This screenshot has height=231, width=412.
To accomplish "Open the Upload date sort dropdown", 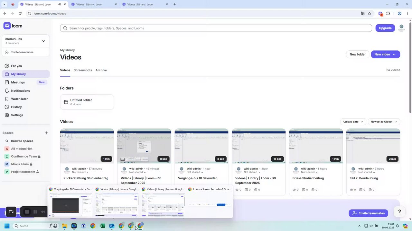I will pyautogui.click(x=353, y=122).
